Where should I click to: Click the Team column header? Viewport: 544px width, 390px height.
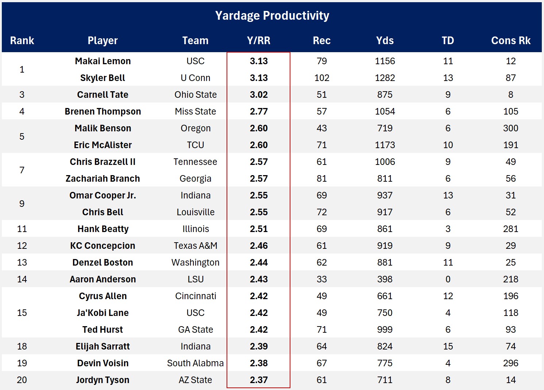195,40
